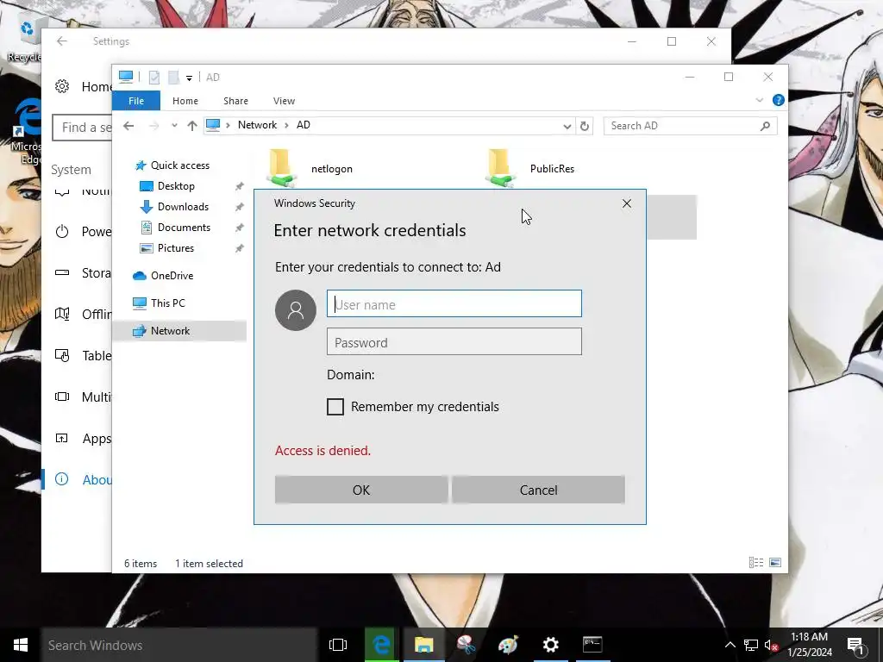
Task: Switch to large icons view layout
Action: click(775, 562)
